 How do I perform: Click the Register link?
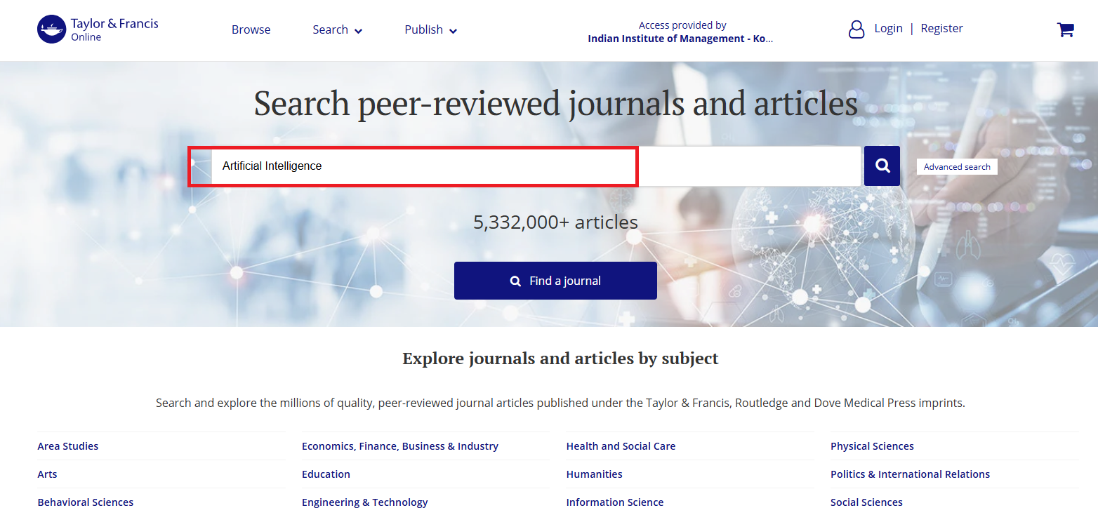tap(941, 28)
